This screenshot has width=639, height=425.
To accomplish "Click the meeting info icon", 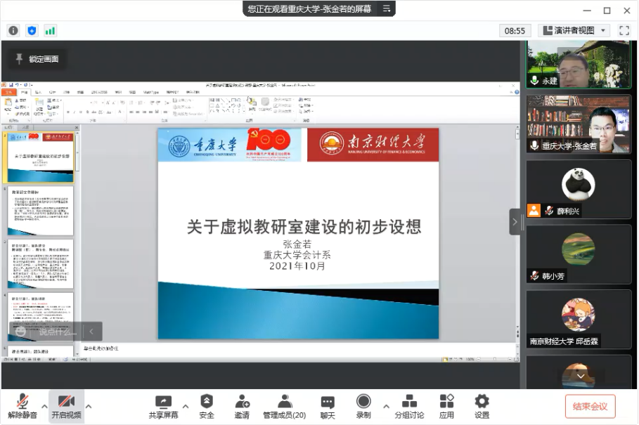I will (13, 30).
